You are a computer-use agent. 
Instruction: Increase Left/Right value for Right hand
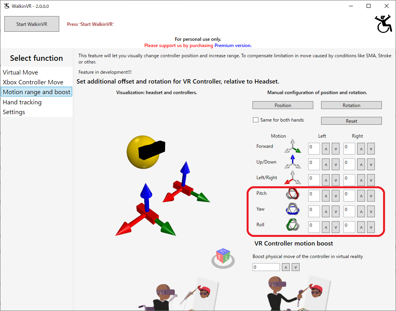361,180
